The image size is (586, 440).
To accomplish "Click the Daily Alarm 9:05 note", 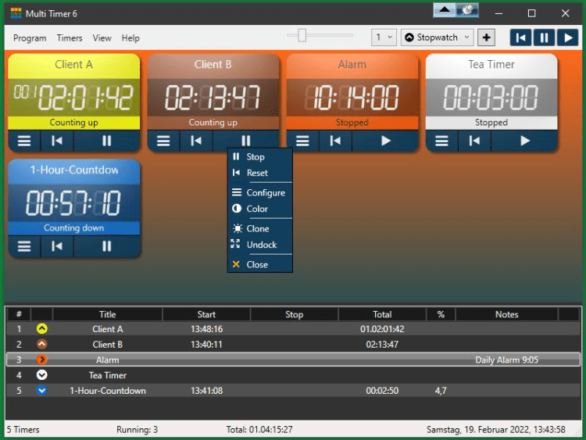I will (x=506, y=360).
